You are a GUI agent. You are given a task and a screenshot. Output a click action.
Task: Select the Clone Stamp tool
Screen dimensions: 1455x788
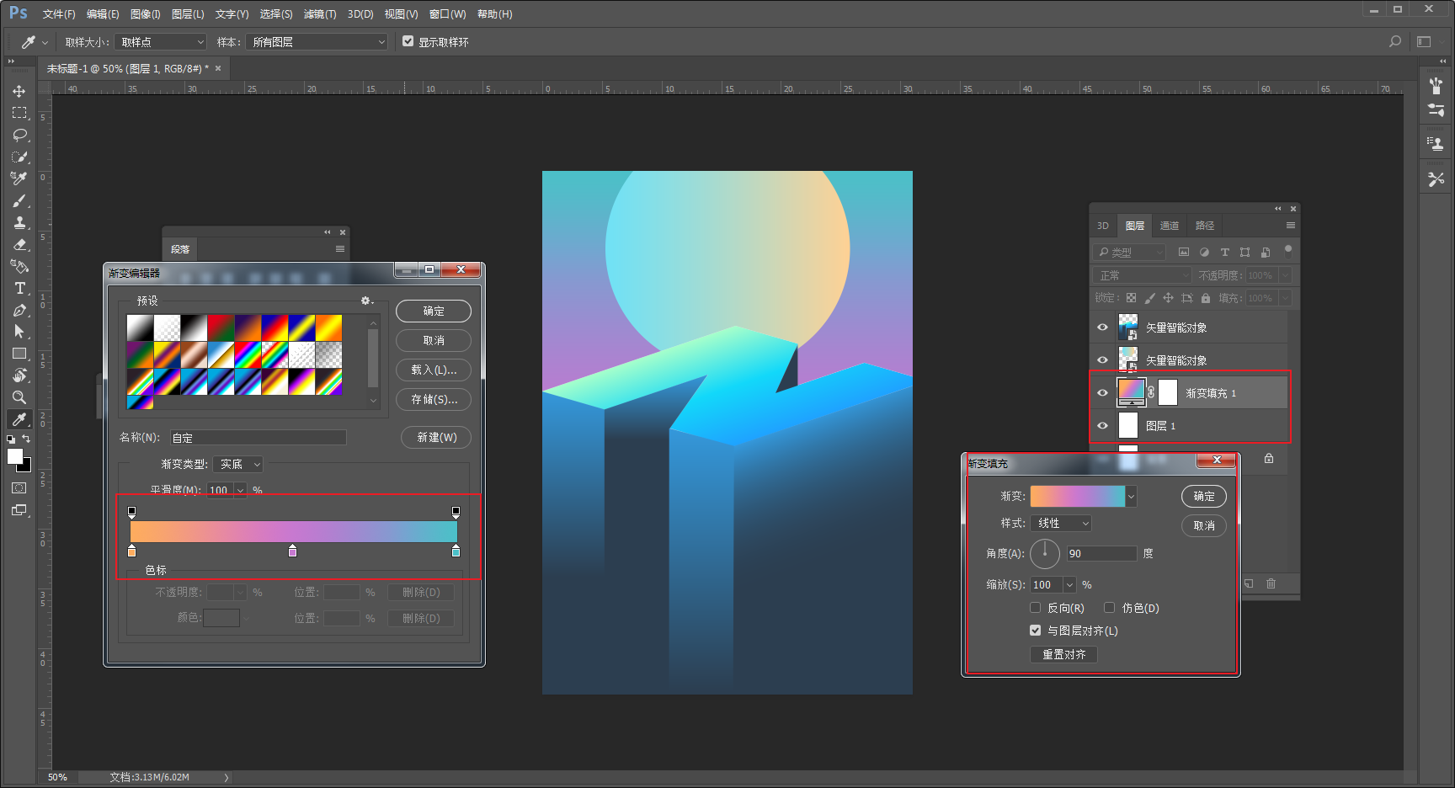19,222
